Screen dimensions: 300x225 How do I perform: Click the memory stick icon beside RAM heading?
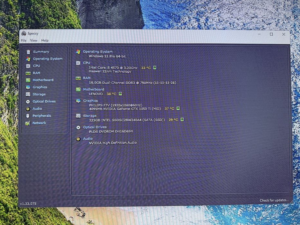tap(78, 78)
